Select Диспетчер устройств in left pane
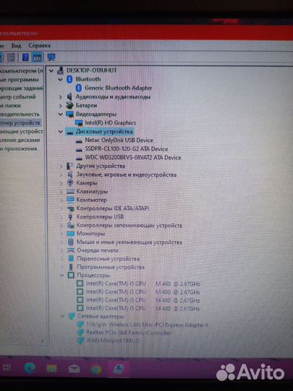 pos(20,123)
